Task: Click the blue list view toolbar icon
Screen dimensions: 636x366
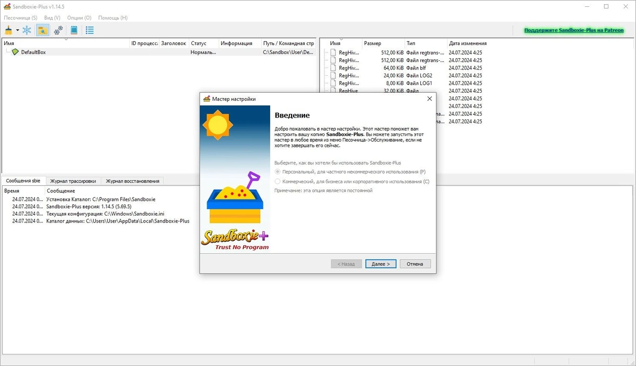Action: 90,30
